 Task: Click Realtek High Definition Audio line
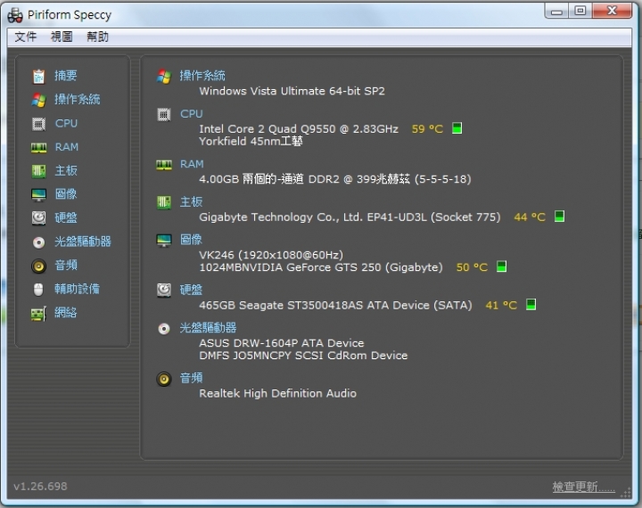coord(277,393)
